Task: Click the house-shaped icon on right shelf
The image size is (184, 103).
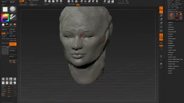Action: click(x=161, y=64)
